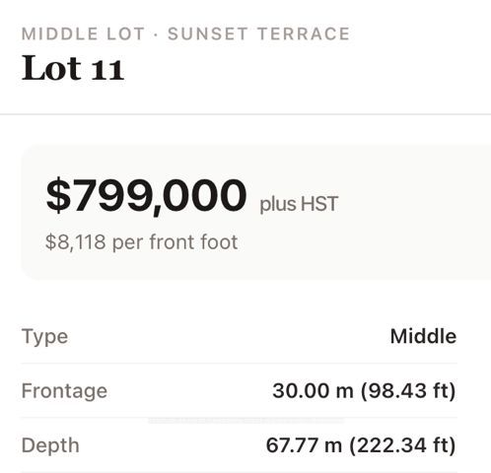Click the 222.34 ft depth conversion
The width and height of the screenshot is (491, 473).
(402, 445)
